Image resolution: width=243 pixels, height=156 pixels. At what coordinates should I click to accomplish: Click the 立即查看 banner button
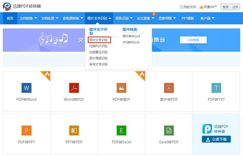[193, 40]
